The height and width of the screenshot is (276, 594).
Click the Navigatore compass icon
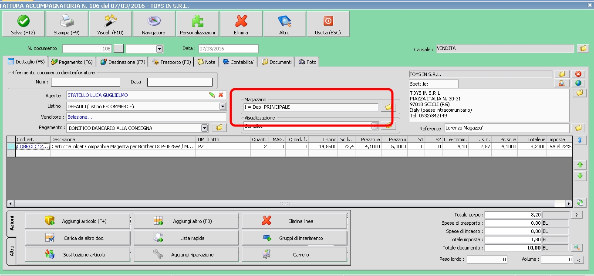154,24
